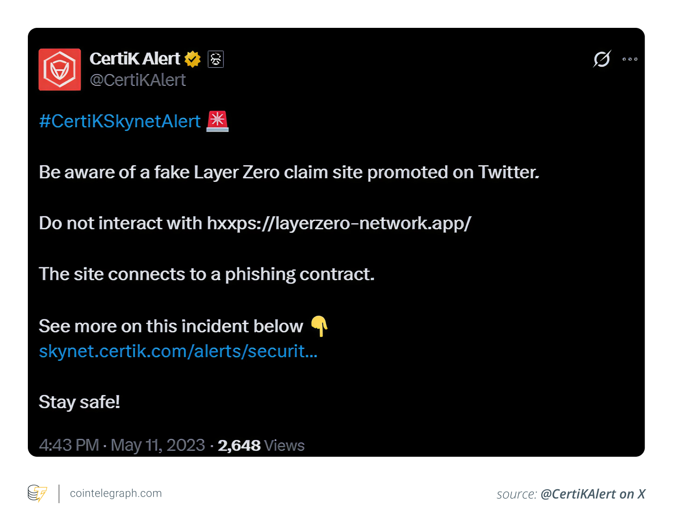The width and height of the screenshot is (673, 531).
Task: Open the skynet.certik.com alerts link
Action: tap(178, 351)
